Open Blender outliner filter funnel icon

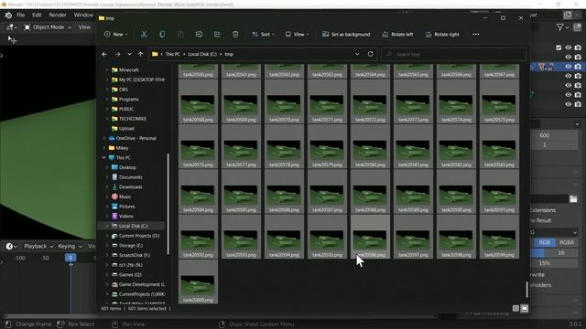pyautogui.click(x=561, y=27)
